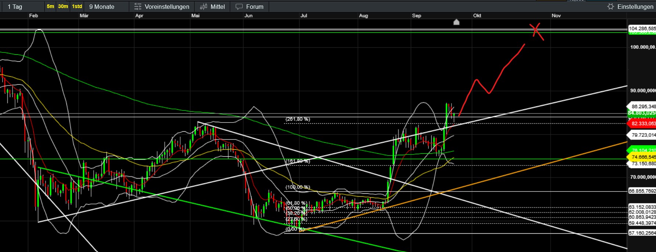Switch to the 30m timeframe

(x=63, y=6)
